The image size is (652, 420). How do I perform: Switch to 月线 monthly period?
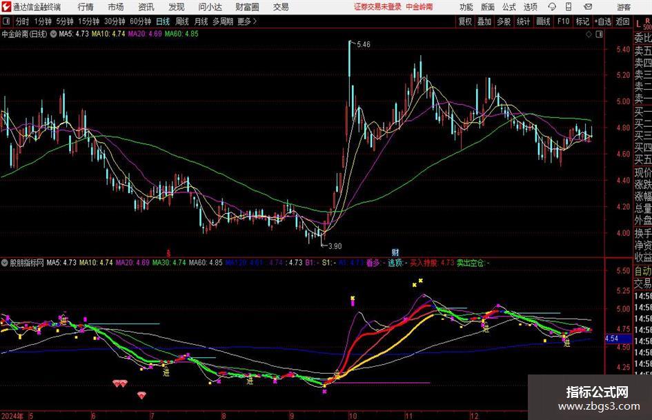coord(201,21)
